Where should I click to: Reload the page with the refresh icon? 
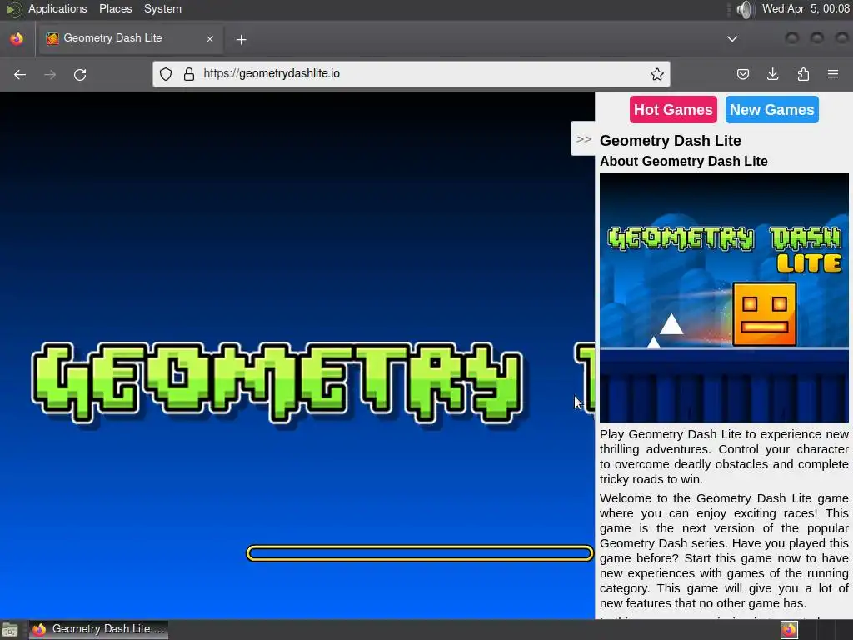pyautogui.click(x=80, y=74)
